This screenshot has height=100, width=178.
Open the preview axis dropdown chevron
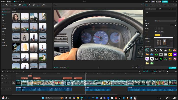tap(156, 71)
